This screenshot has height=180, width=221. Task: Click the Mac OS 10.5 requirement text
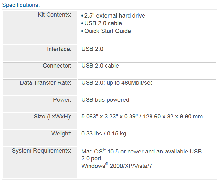coord(142,154)
